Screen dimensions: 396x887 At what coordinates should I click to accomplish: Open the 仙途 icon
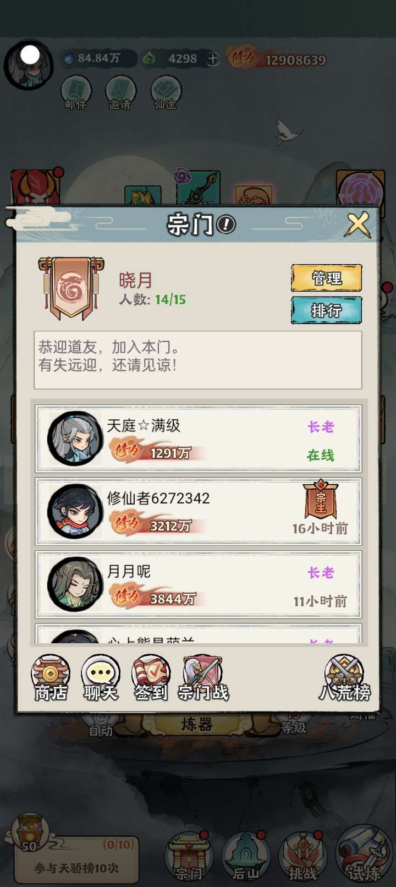[165, 92]
